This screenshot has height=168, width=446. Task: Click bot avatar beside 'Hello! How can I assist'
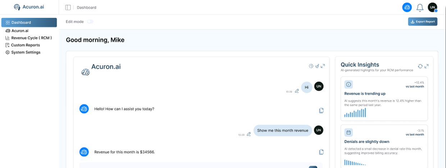[84, 109]
